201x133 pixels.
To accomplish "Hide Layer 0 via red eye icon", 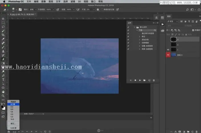I will tap(168, 55).
